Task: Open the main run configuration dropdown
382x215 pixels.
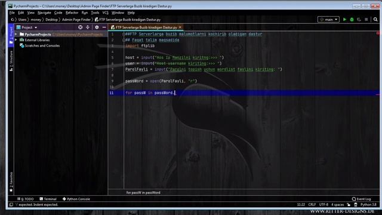Action: click(x=328, y=20)
